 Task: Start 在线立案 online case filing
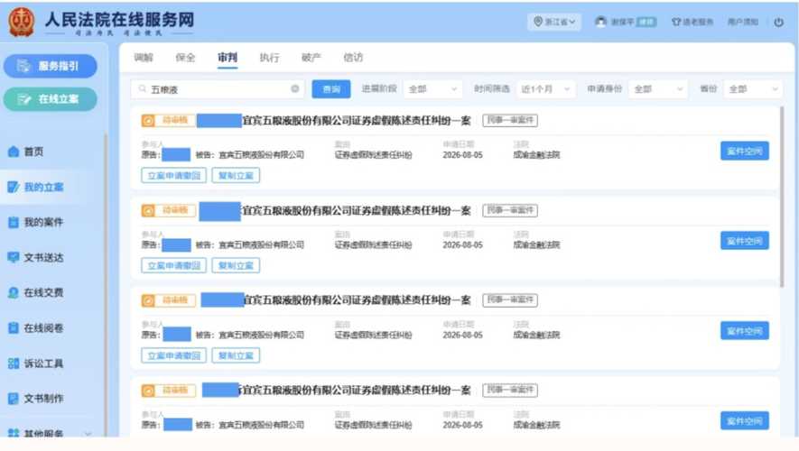[50, 98]
